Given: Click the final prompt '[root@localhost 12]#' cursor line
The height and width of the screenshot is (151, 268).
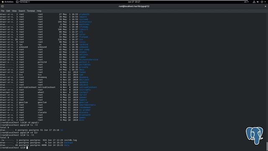Looking at the screenshot, I should point(14,148).
